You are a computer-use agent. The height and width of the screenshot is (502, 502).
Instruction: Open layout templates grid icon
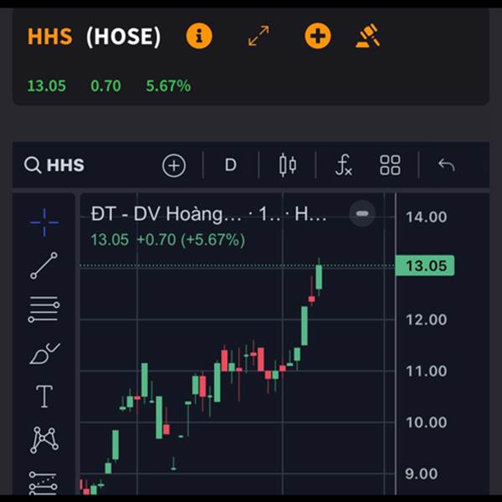pos(390,165)
